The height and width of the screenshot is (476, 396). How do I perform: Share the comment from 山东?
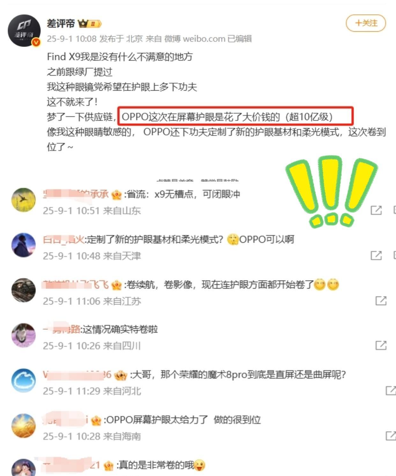pos(376,210)
